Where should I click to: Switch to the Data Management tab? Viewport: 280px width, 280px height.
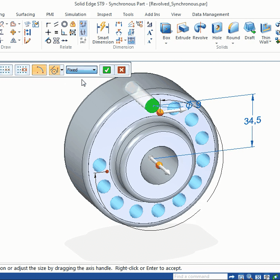tap(210, 14)
